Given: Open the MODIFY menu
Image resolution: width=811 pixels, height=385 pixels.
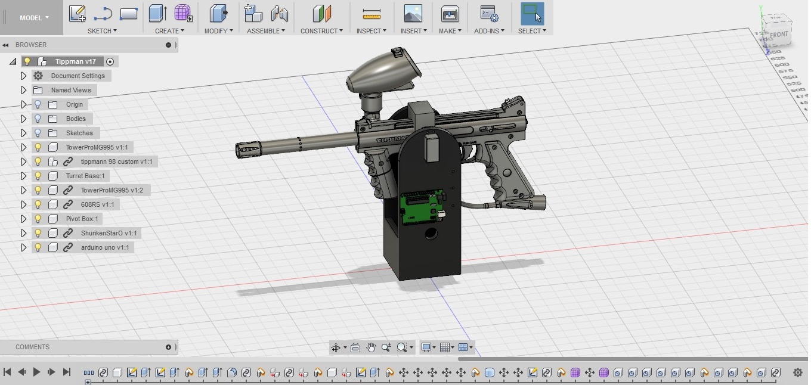Looking at the screenshot, I should (219, 31).
